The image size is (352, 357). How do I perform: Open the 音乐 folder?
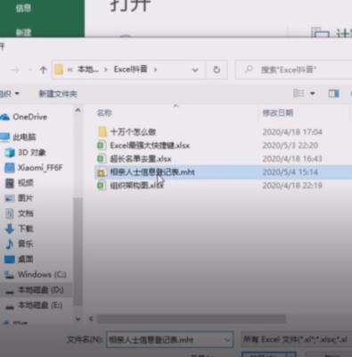point(20,244)
